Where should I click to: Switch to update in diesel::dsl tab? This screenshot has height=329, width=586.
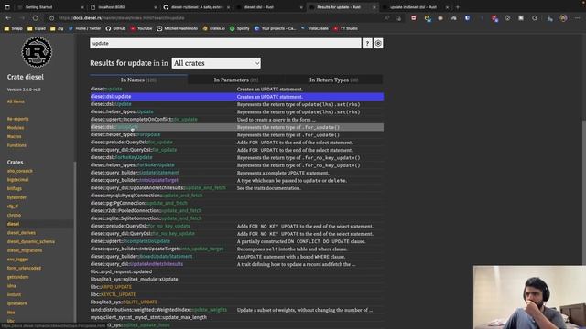416,7
